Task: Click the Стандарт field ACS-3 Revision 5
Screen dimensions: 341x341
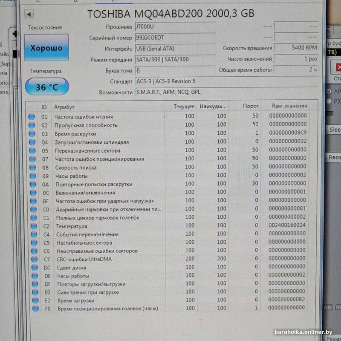Action: pos(227,81)
